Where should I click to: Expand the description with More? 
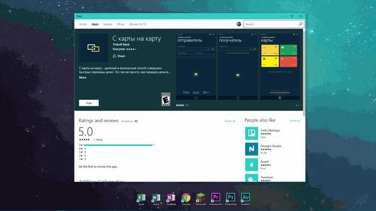tap(83, 77)
